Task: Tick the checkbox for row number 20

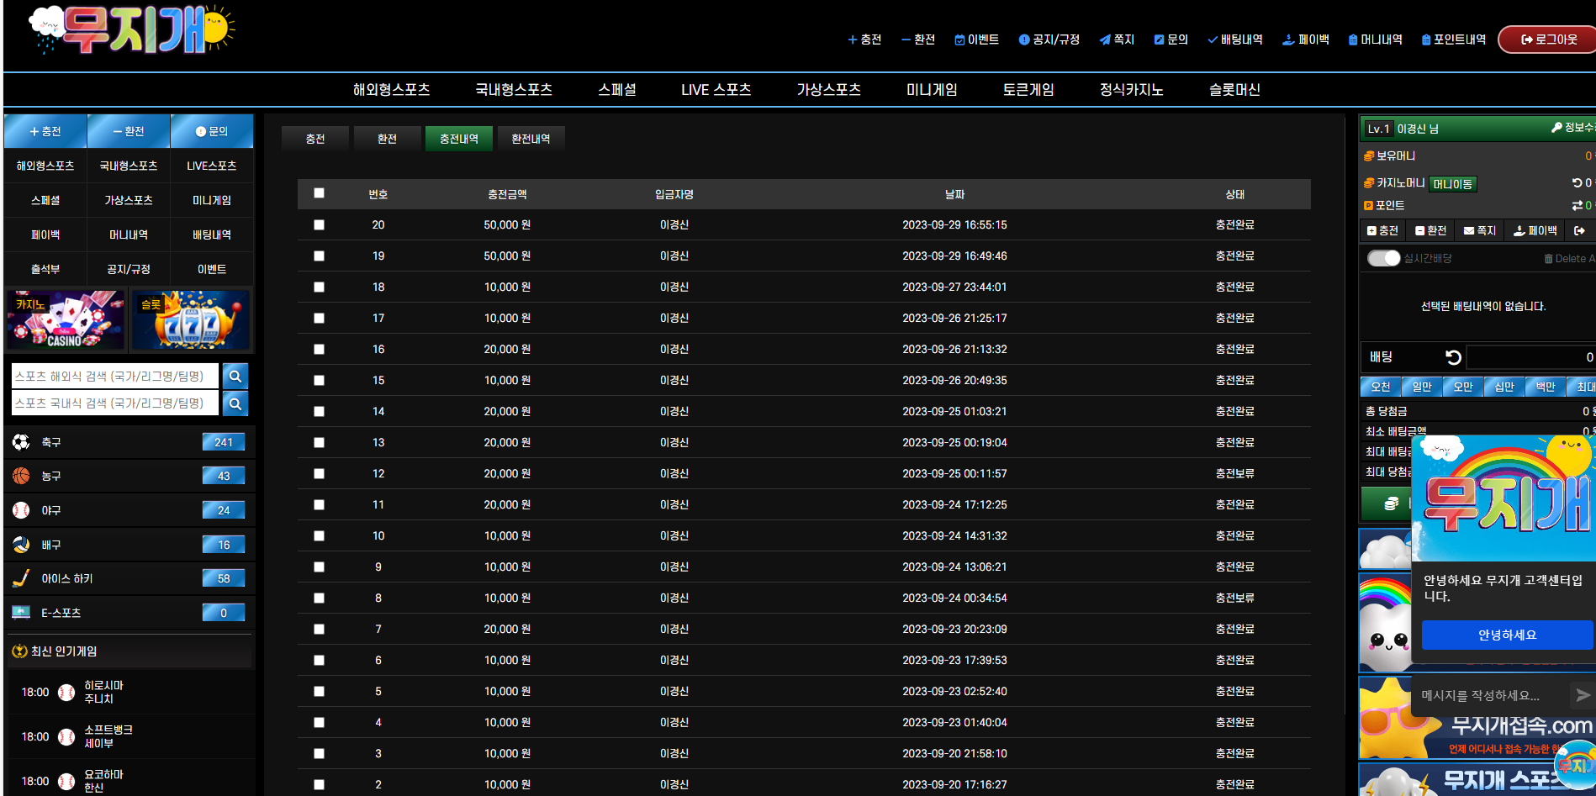Action: [x=319, y=224]
